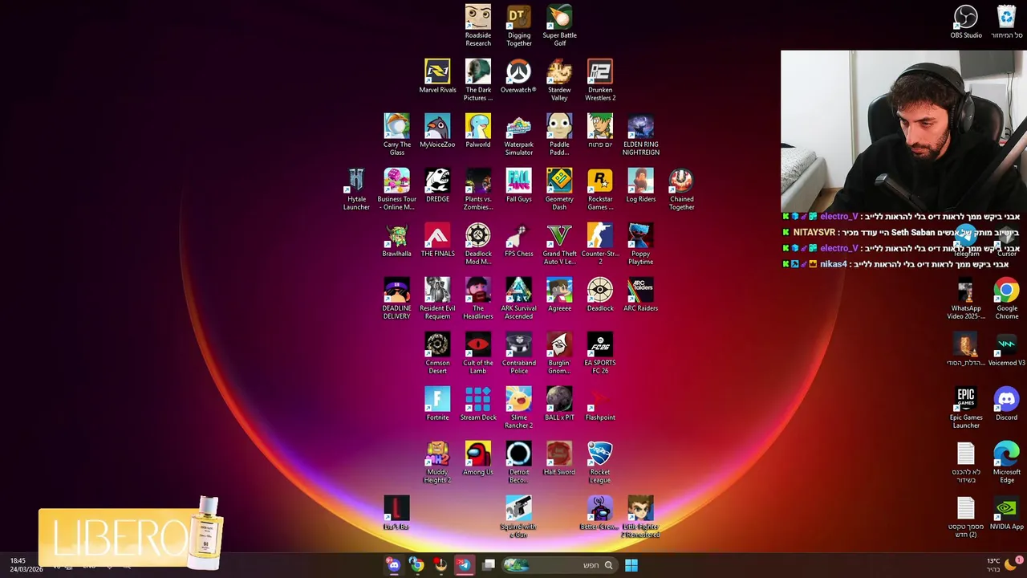
Task: Open The Dark Pictures shortcut
Action: (x=478, y=80)
